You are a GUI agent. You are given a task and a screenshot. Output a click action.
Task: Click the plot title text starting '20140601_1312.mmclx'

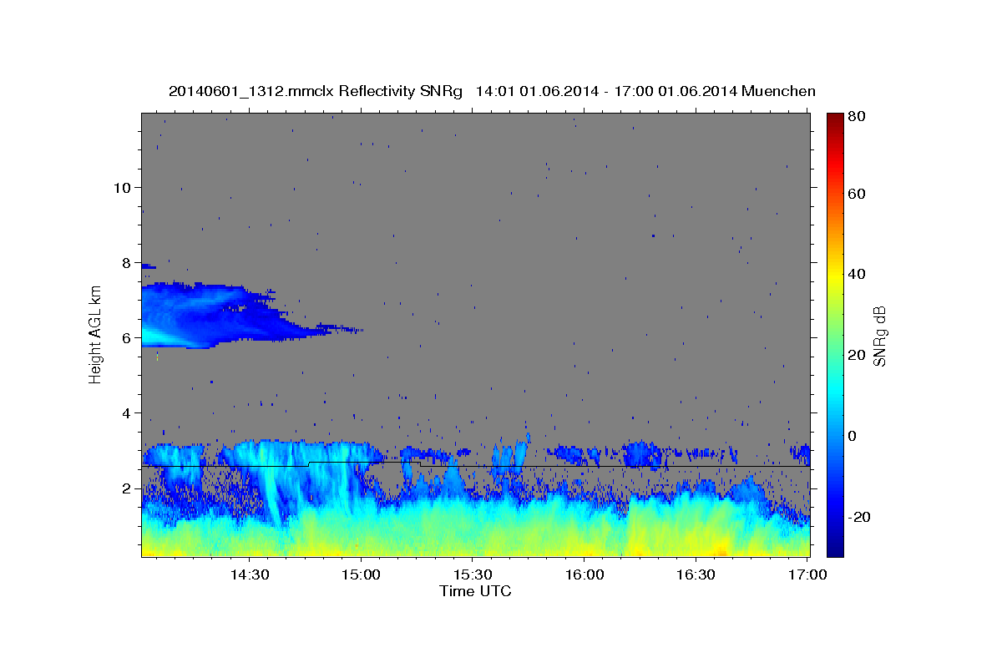tap(492, 91)
